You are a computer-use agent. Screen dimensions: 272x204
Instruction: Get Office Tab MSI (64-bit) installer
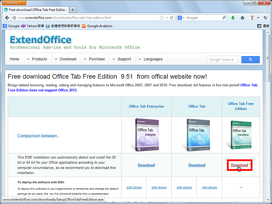point(210,187)
